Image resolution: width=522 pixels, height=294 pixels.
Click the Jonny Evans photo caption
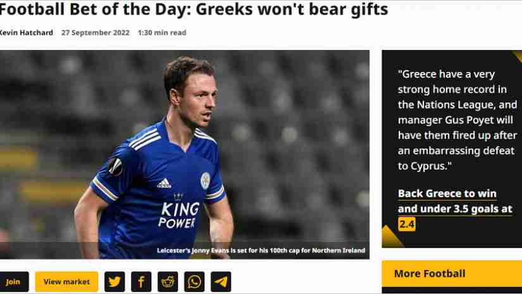pyautogui.click(x=261, y=250)
